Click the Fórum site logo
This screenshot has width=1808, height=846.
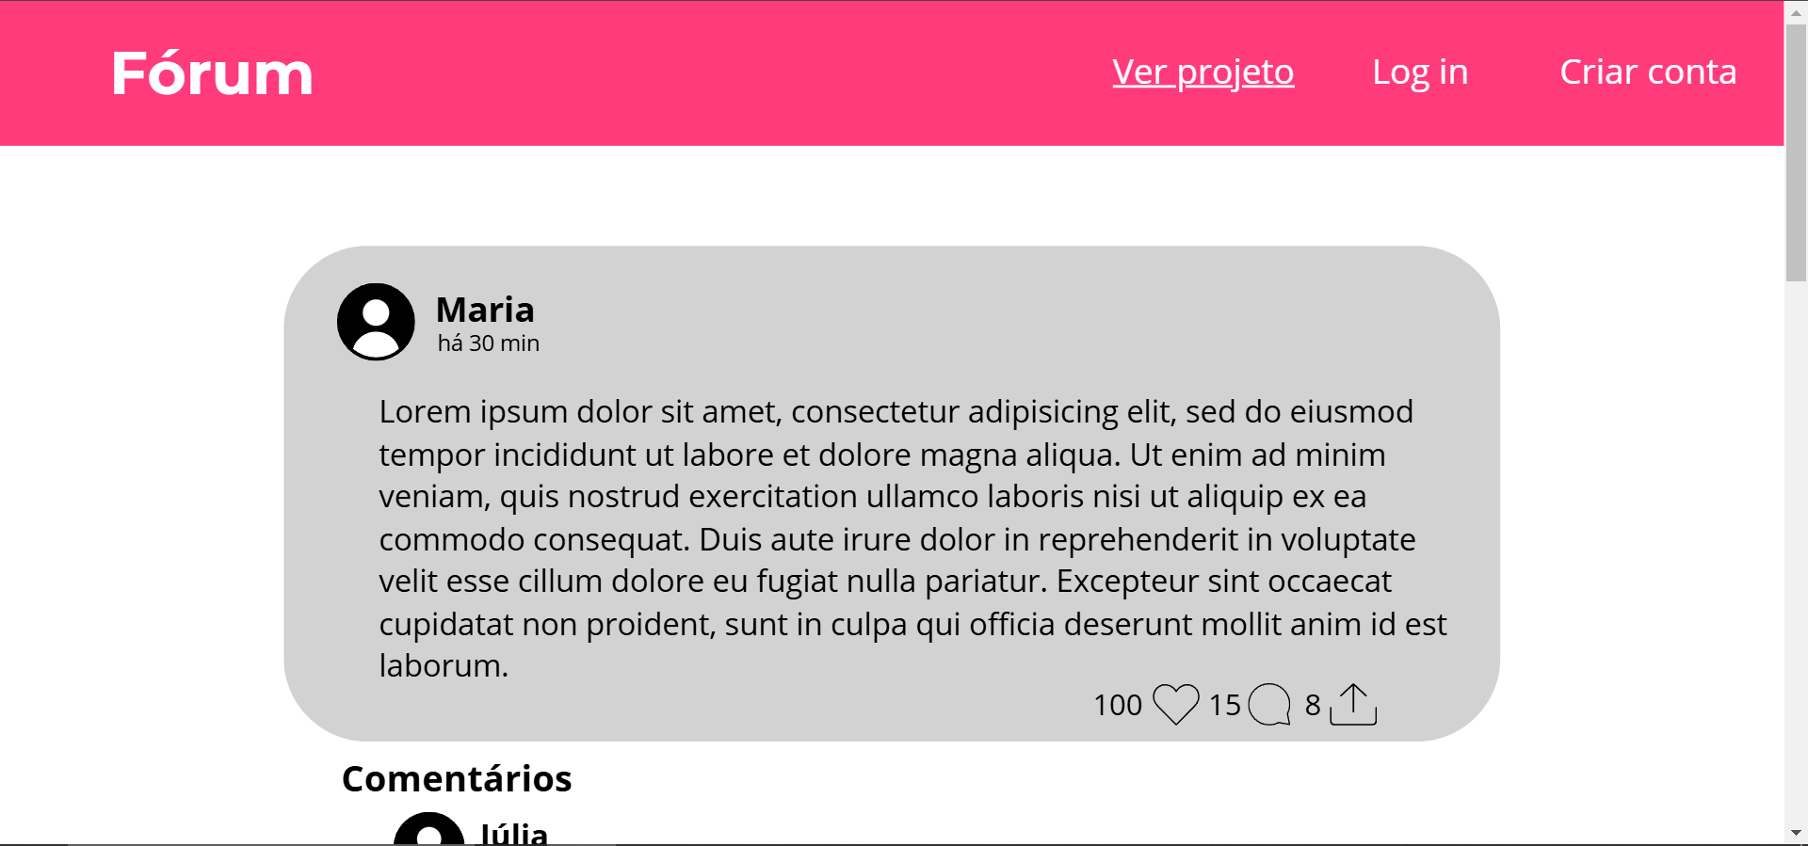[x=212, y=73]
